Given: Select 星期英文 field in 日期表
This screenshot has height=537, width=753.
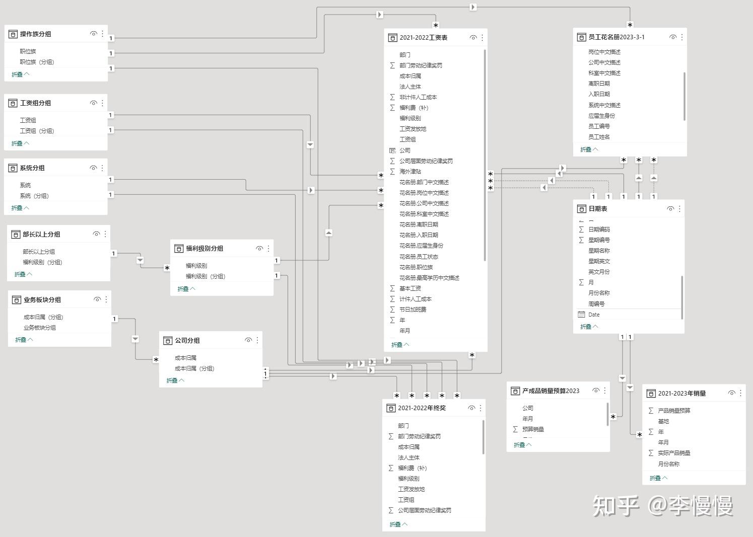Looking at the screenshot, I should coord(599,261).
